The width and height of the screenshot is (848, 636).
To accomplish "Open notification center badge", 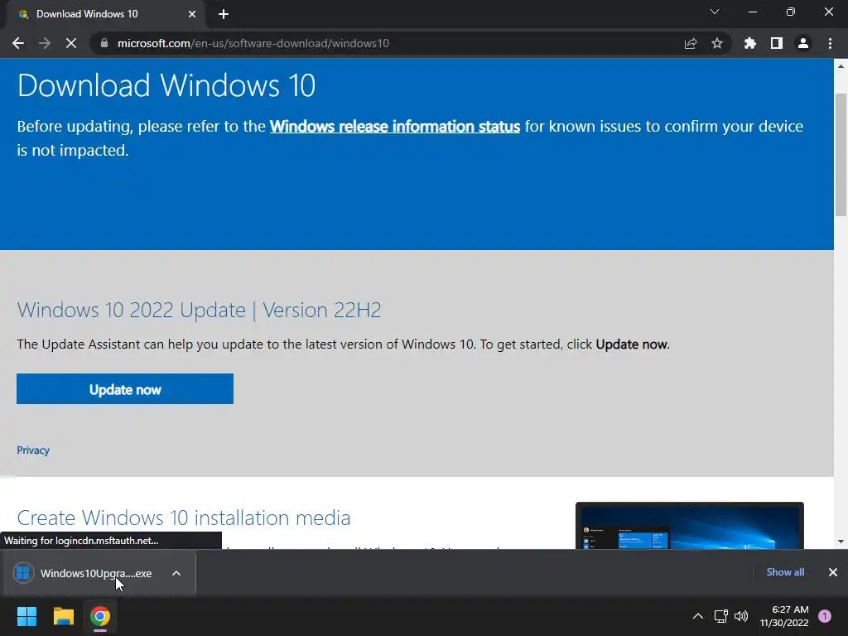I will click(825, 616).
